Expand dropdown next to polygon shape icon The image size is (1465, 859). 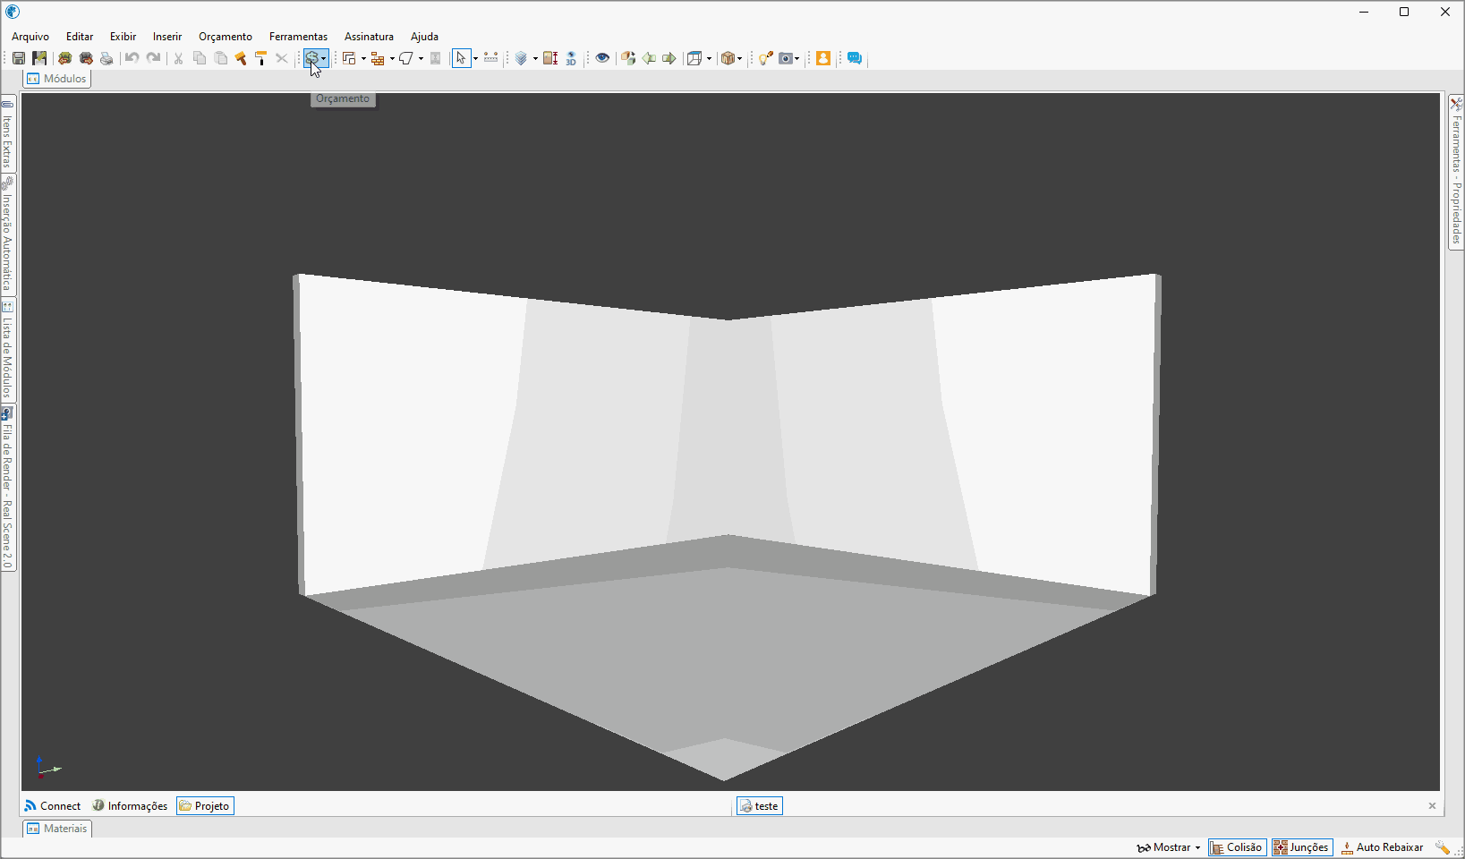click(421, 59)
